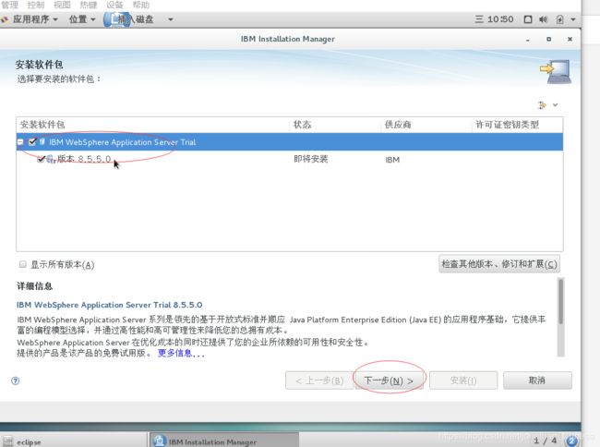Click the eclipse icon in bottom taskbar
The height and width of the screenshot is (447, 600).
click(x=7, y=441)
